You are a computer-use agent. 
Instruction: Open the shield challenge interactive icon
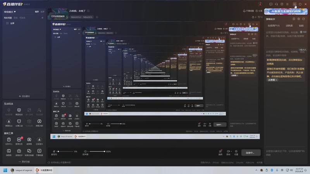pyautogui.click(x=19, y=110)
